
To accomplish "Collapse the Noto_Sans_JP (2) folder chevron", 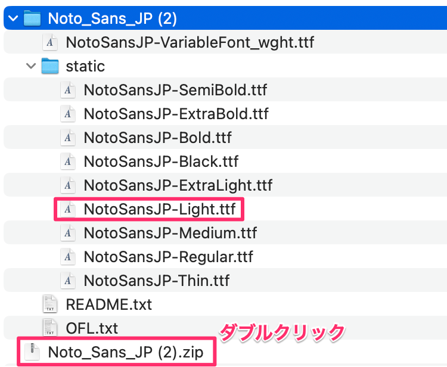I will tap(13, 18).
